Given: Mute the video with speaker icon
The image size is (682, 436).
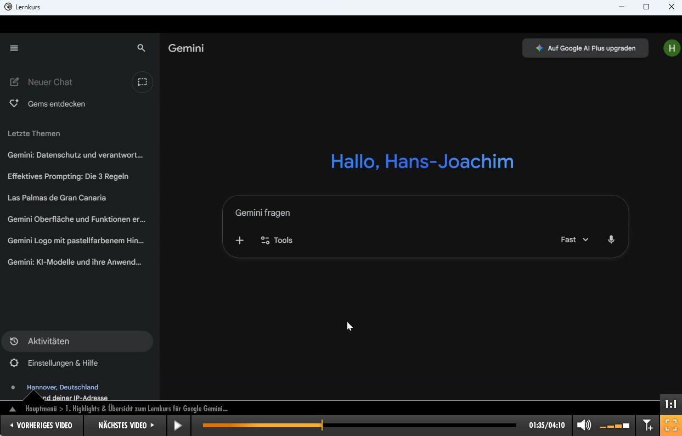Looking at the screenshot, I should tap(584, 425).
